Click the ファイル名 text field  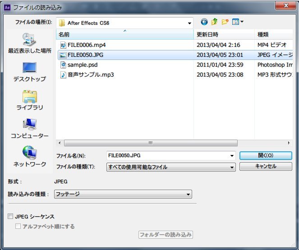pos(171,156)
